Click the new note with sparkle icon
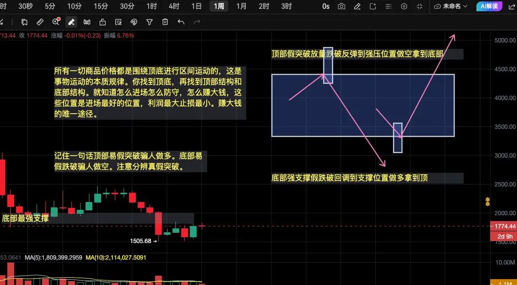Viewport: 517px width, 285px height. coord(373,6)
